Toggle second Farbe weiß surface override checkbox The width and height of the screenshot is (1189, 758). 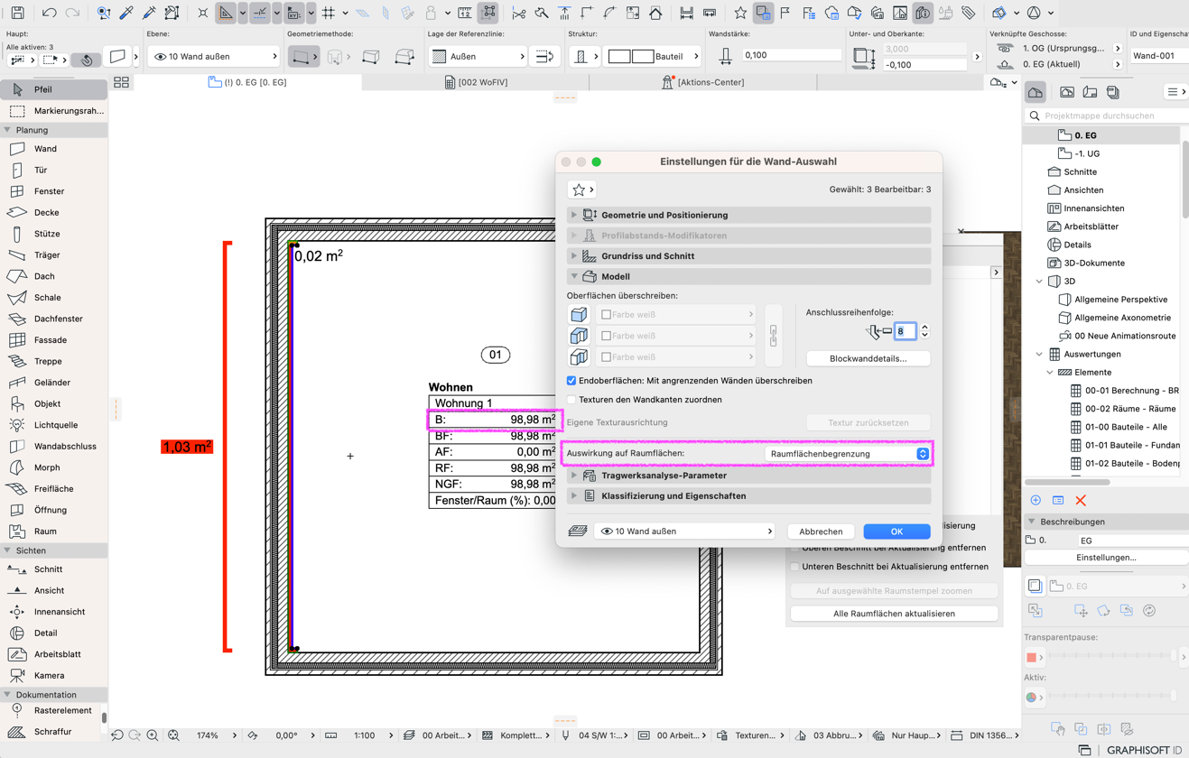[606, 336]
